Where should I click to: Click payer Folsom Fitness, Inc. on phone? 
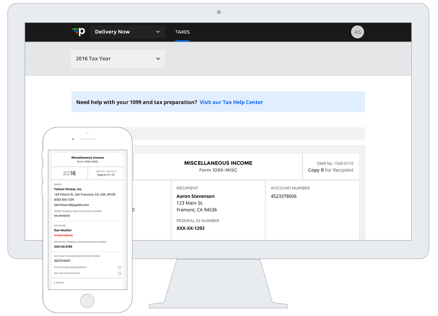[68, 189]
